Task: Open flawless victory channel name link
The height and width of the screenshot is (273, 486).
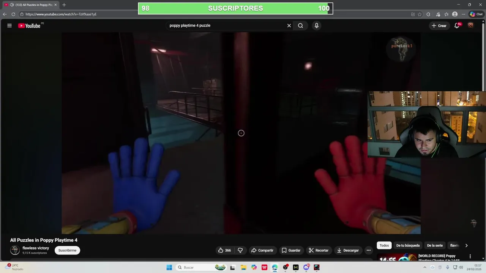Action: (36, 248)
